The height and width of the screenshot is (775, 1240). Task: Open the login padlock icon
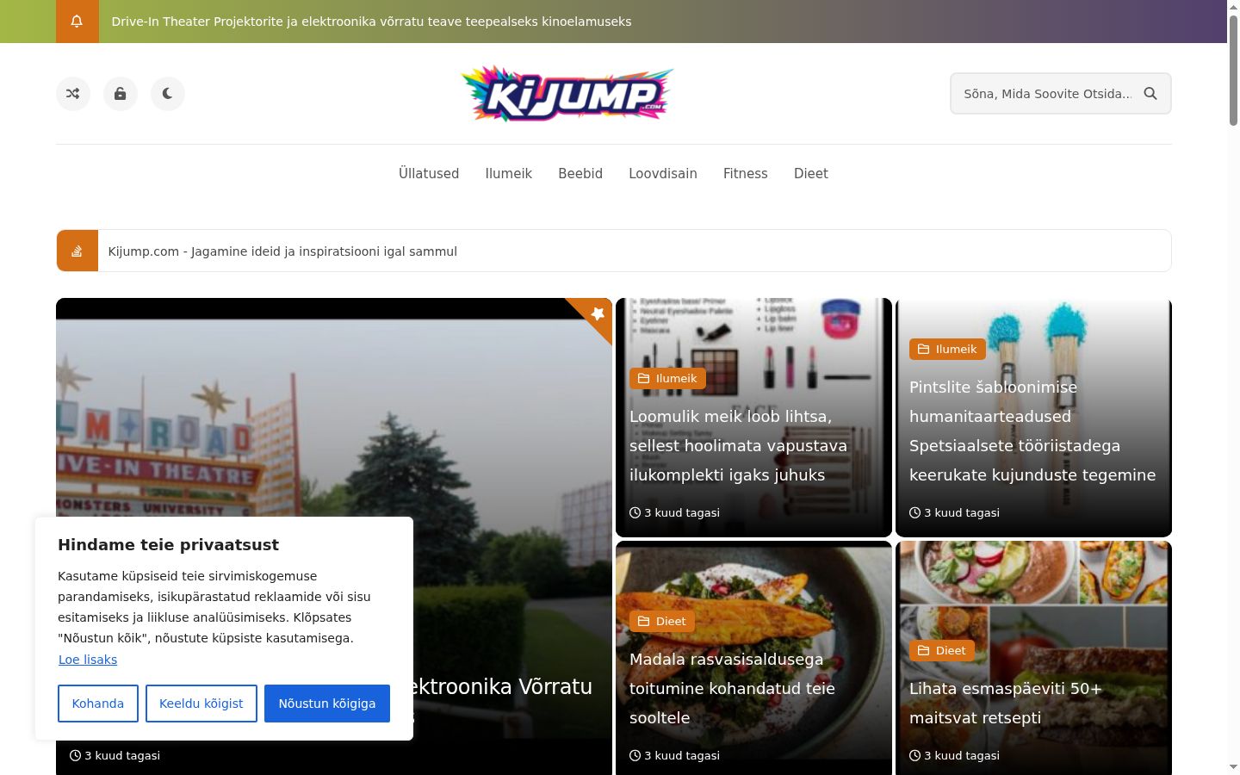pos(121,94)
